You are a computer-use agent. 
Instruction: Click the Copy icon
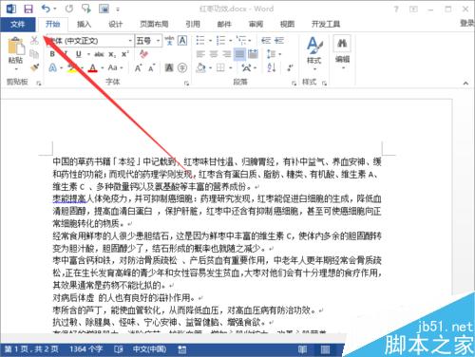click(34, 54)
